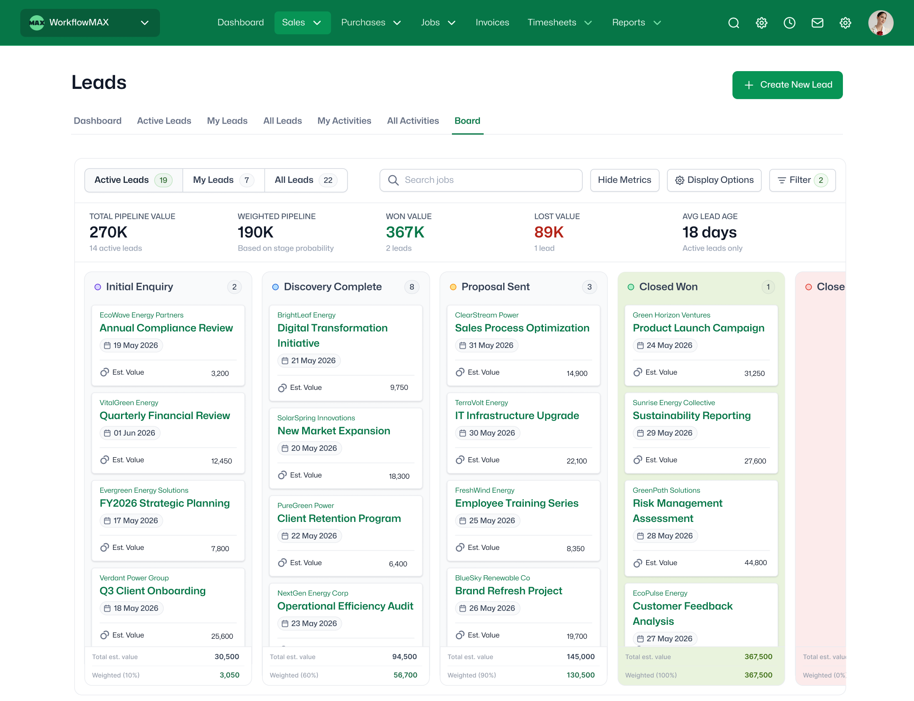Click the Proposal Sent orange status dot
This screenshot has height=701, width=914.
point(453,287)
